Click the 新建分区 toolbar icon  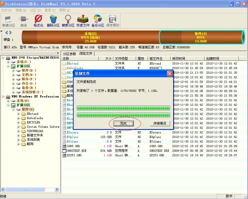(x=9, y=21)
